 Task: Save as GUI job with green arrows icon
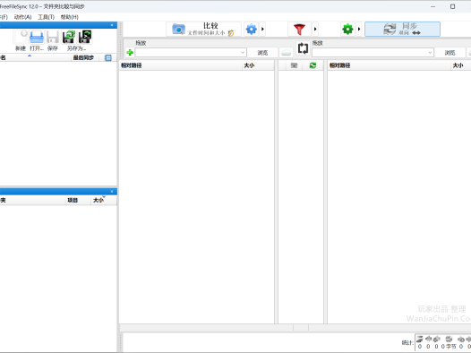[x=69, y=37]
